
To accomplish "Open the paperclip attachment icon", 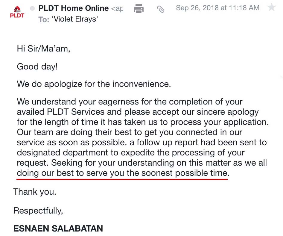I will pyautogui.click(x=161, y=9).
